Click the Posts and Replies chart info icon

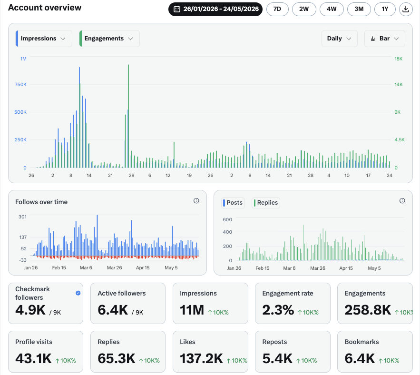pyautogui.click(x=402, y=201)
